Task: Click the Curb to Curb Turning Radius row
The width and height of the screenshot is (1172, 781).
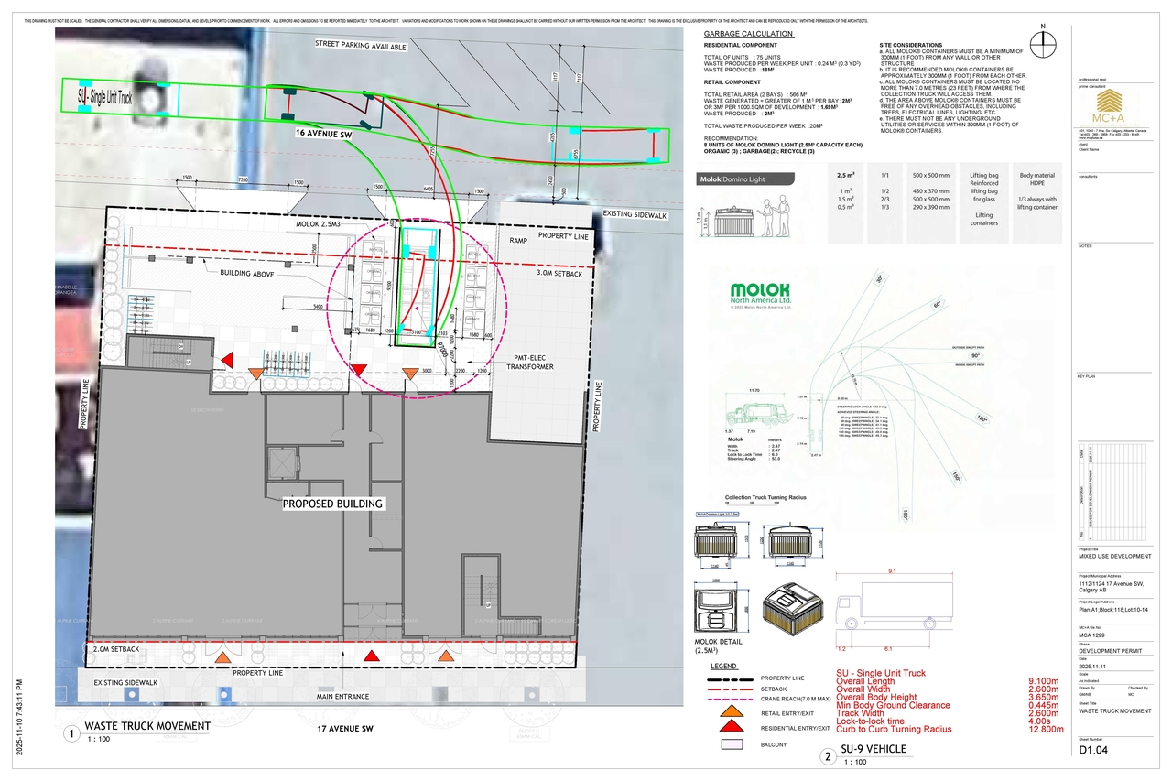Action: 950,729
